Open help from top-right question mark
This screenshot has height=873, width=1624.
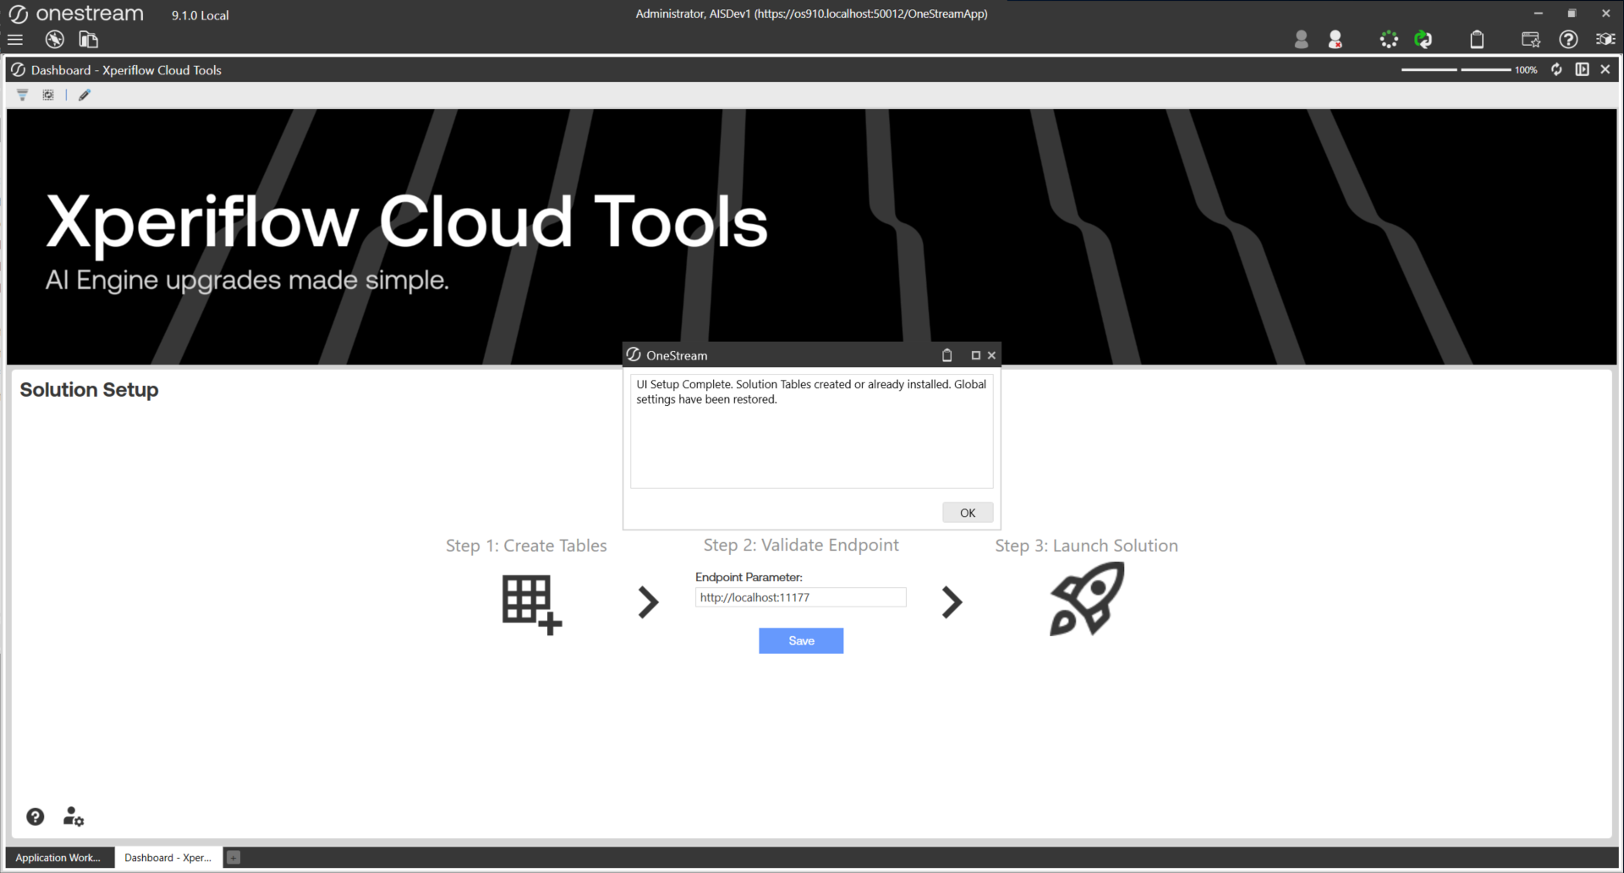[x=1568, y=40]
